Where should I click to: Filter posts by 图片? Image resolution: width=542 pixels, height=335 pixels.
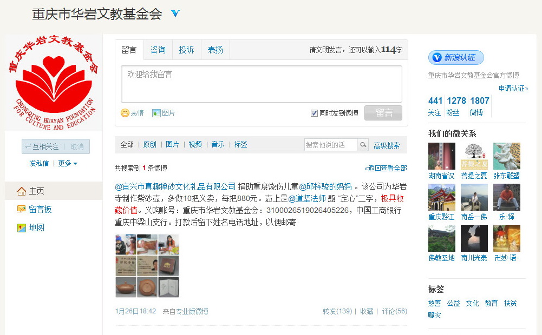(172, 145)
